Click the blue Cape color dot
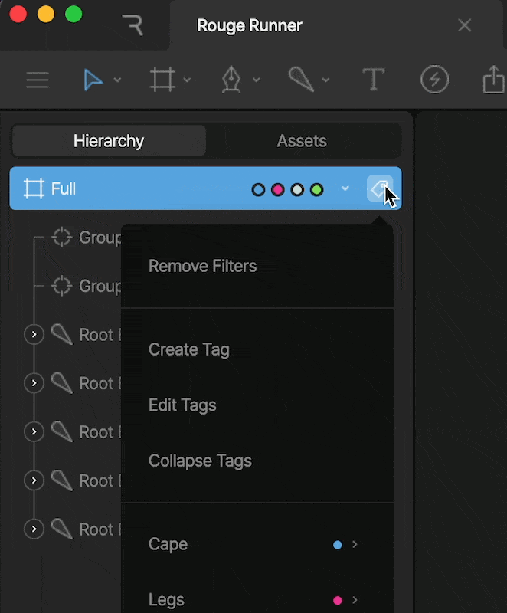The image size is (507, 613). click(x=338, y=545)
